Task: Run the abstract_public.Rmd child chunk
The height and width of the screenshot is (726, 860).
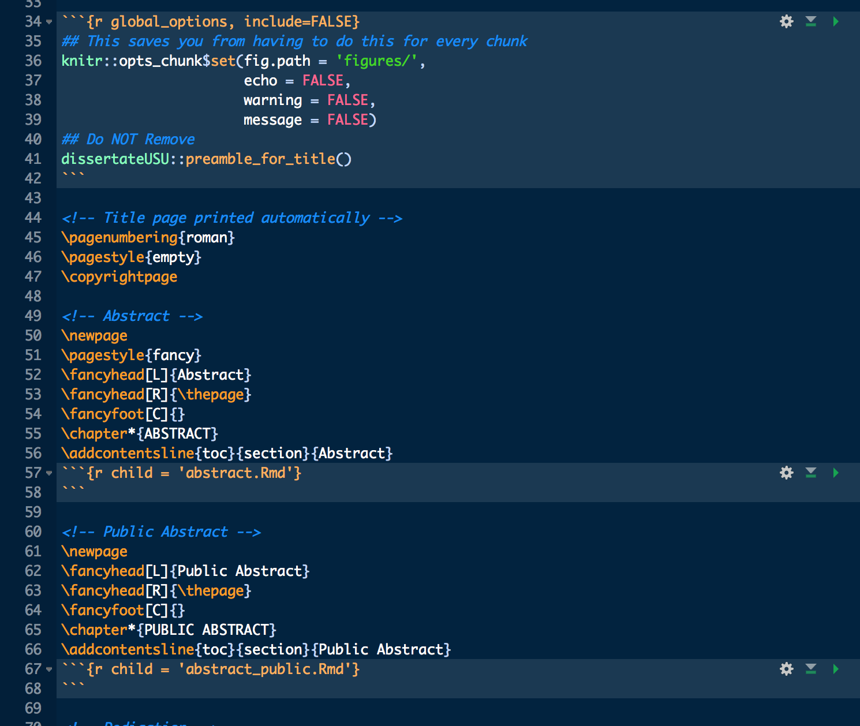Action: [836, 669]
